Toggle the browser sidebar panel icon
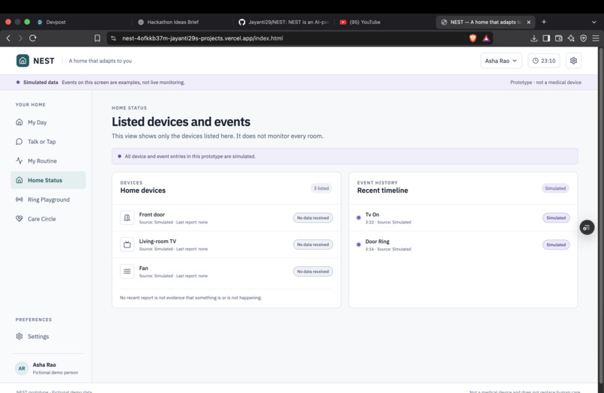604x393 pixels. pyautogui.click(x=546, y=38)
